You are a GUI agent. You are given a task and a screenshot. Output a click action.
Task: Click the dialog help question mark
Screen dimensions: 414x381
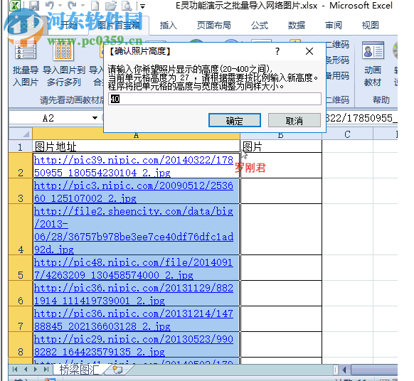pos(277,51)
